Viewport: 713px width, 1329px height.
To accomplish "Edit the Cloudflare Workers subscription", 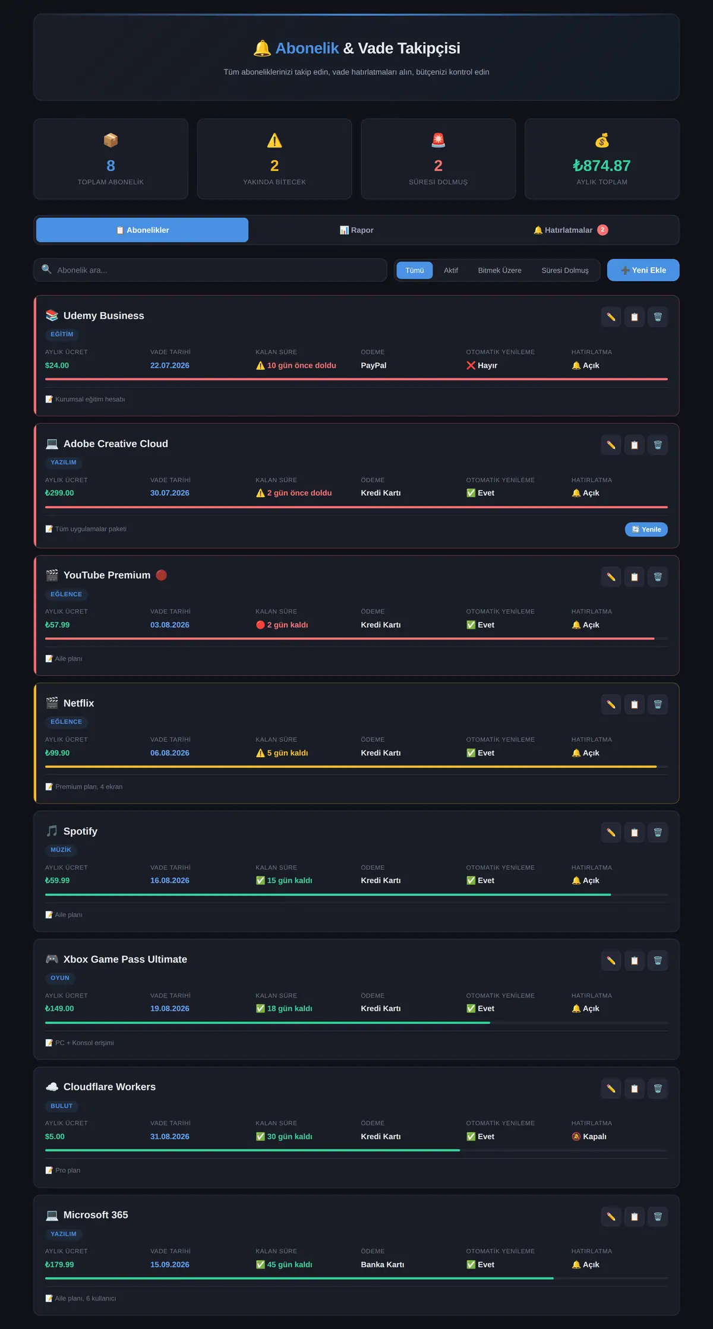I will pyautogui.click(x=611, y=1088).
